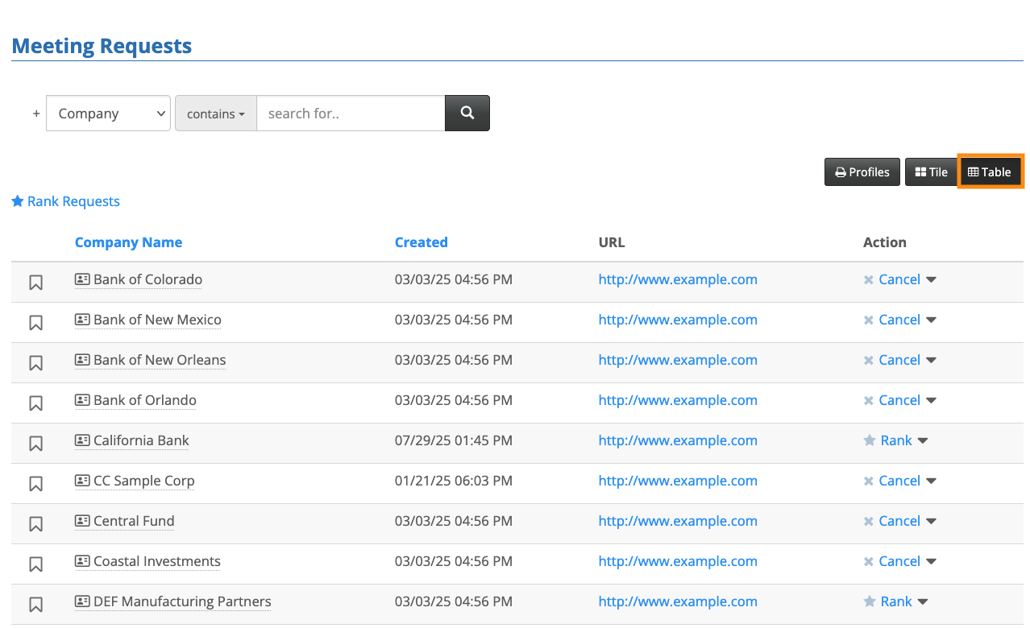Cancel the Bank of New Orleans request
Image resolution: width=1030 pixels, height=628 pixels.
click(x=899, y=360)
